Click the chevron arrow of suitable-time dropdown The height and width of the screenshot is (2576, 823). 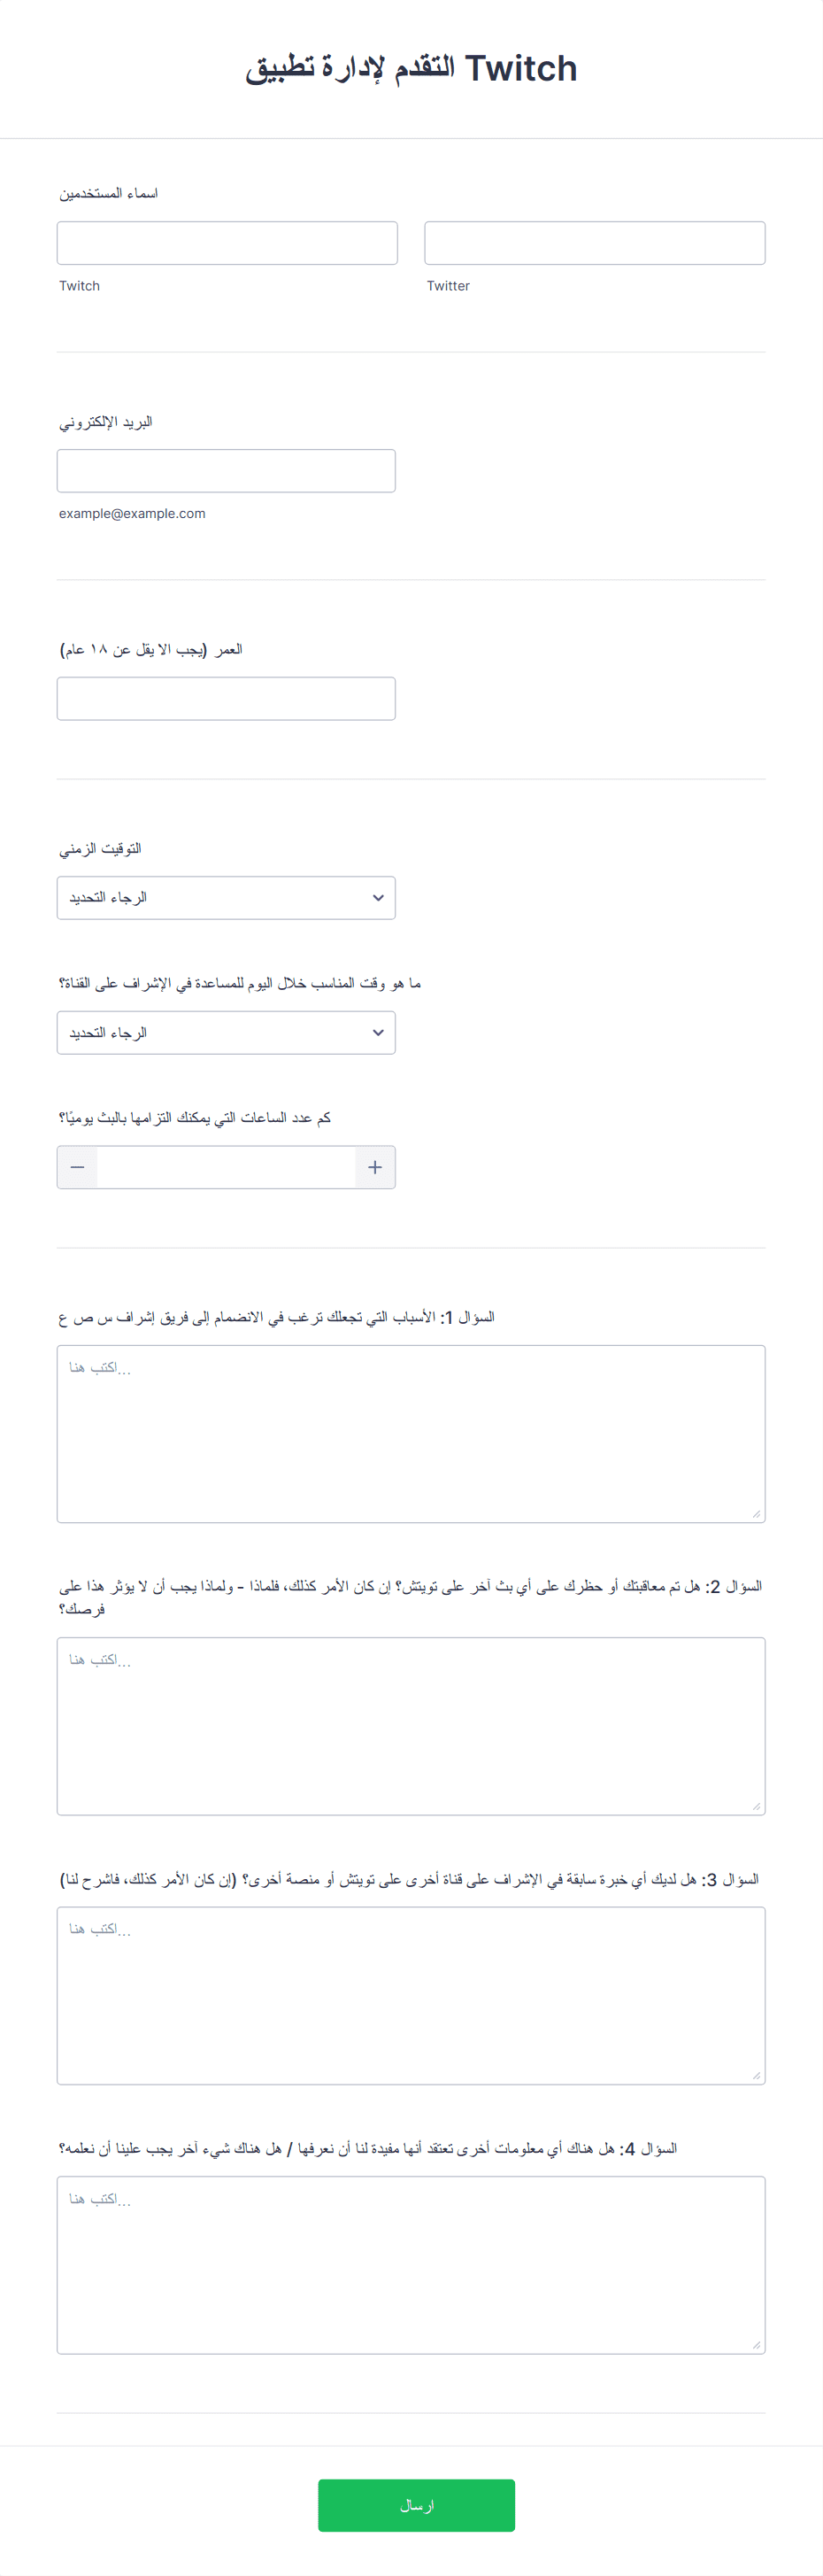click(x=378, y=1033)
